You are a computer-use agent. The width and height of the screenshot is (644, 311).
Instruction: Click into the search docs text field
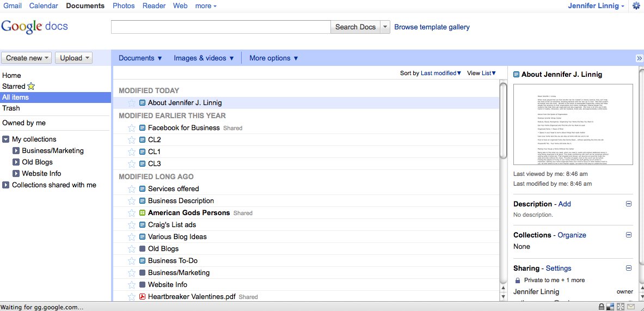click(221, 27)
